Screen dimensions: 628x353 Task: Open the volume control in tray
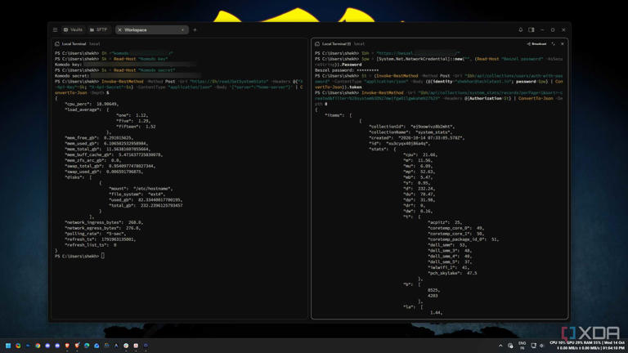[541, 346]
